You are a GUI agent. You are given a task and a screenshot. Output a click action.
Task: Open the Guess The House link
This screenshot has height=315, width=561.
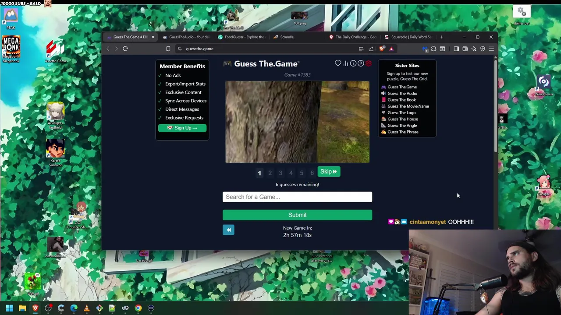tap(402, 119)
